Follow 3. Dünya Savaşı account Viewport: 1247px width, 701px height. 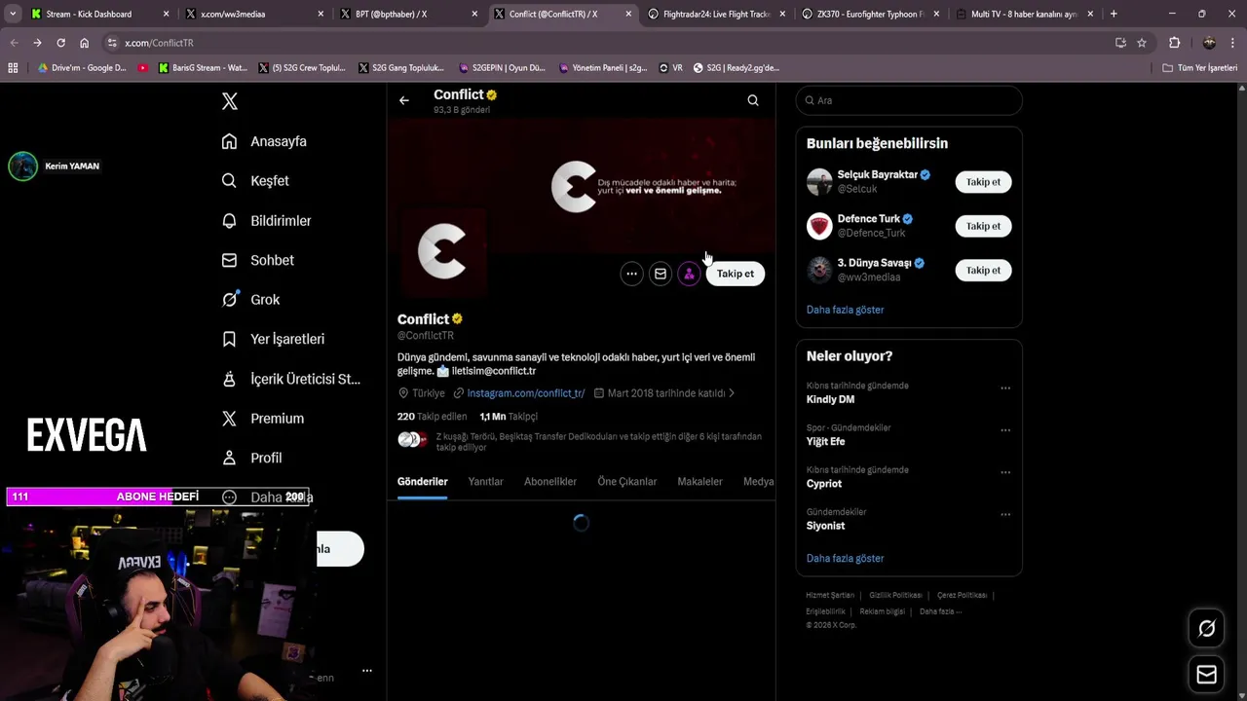pos(983,271)
